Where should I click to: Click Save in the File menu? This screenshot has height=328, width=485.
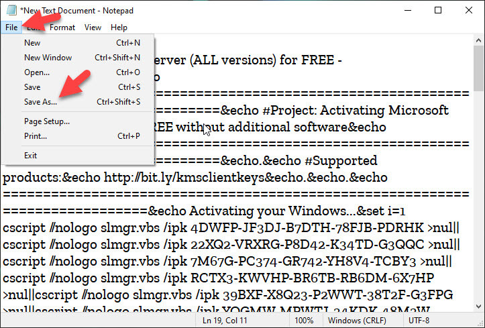pyautogui.click(x=32, y=87)
